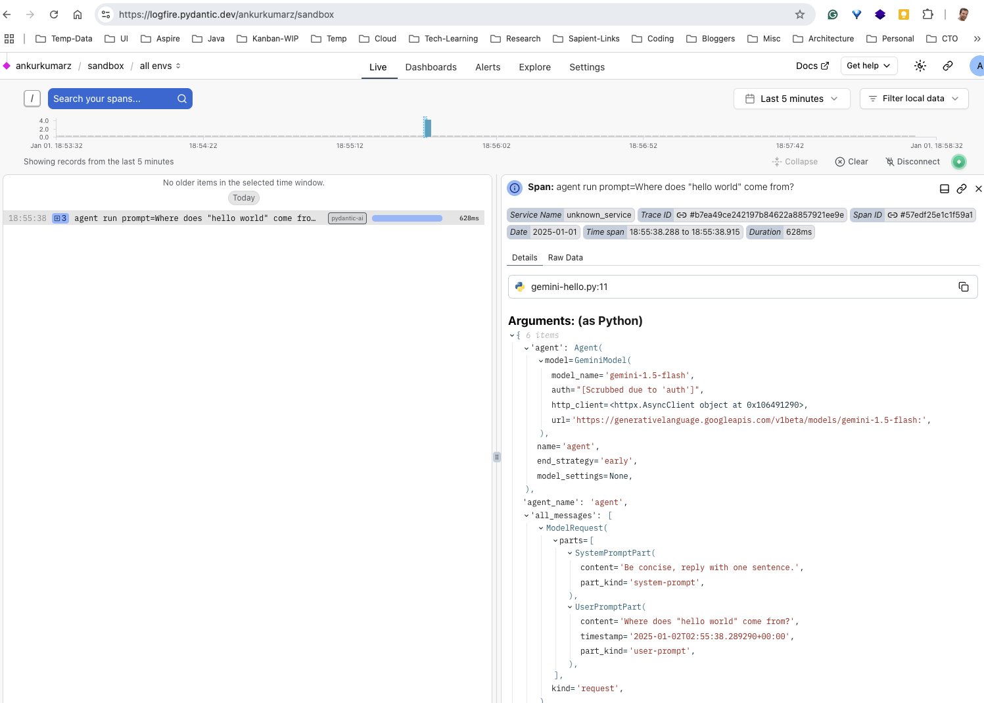Open the browser home page

[78, 14]
